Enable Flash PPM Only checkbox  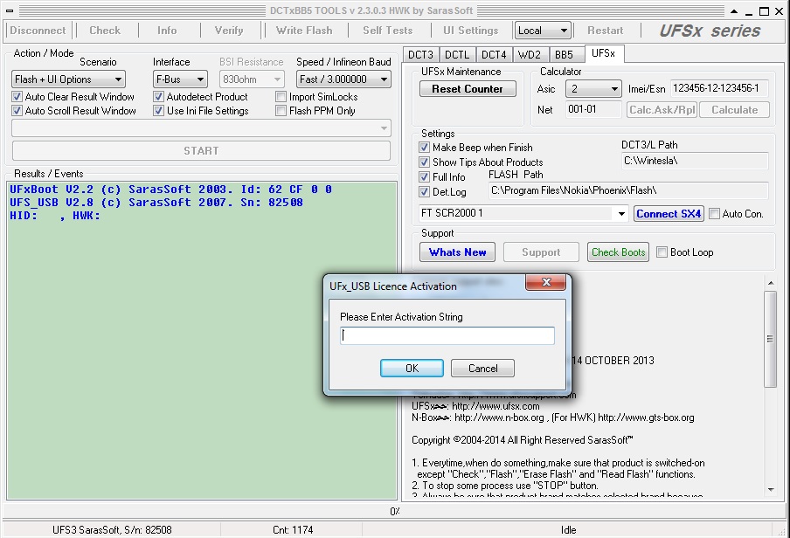point(281,111)
